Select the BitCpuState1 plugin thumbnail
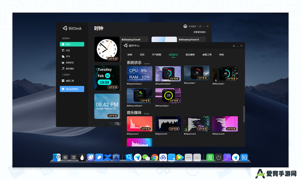This screenshot has height=180, width=301. pyautogui.click(x=197, y=73)
